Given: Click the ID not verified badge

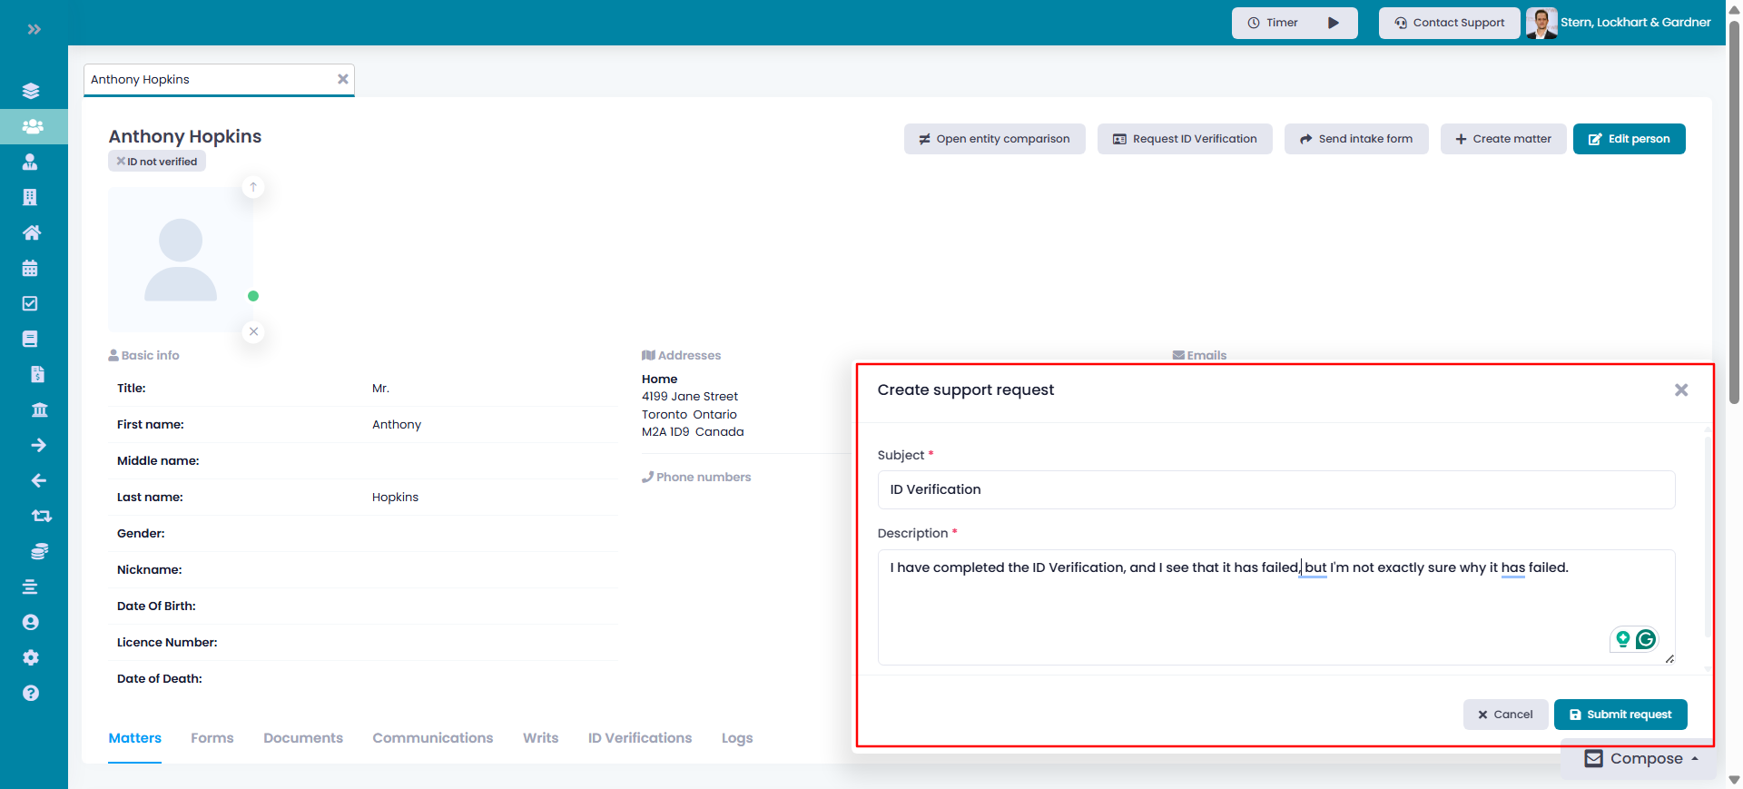Looking at the screenshot, I should [x=157, y=162].
